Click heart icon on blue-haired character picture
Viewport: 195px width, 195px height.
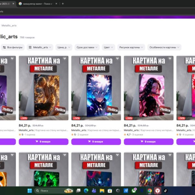point(117,58)
